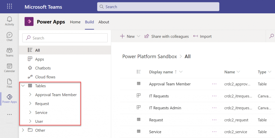Screen dimensions: 275x138
Task: Open more options for IT Requests
Action: coord(214,96)
